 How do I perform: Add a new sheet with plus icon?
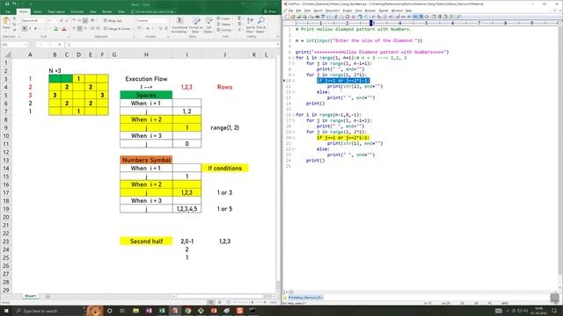pyautogui.click(x=48, y=297)
